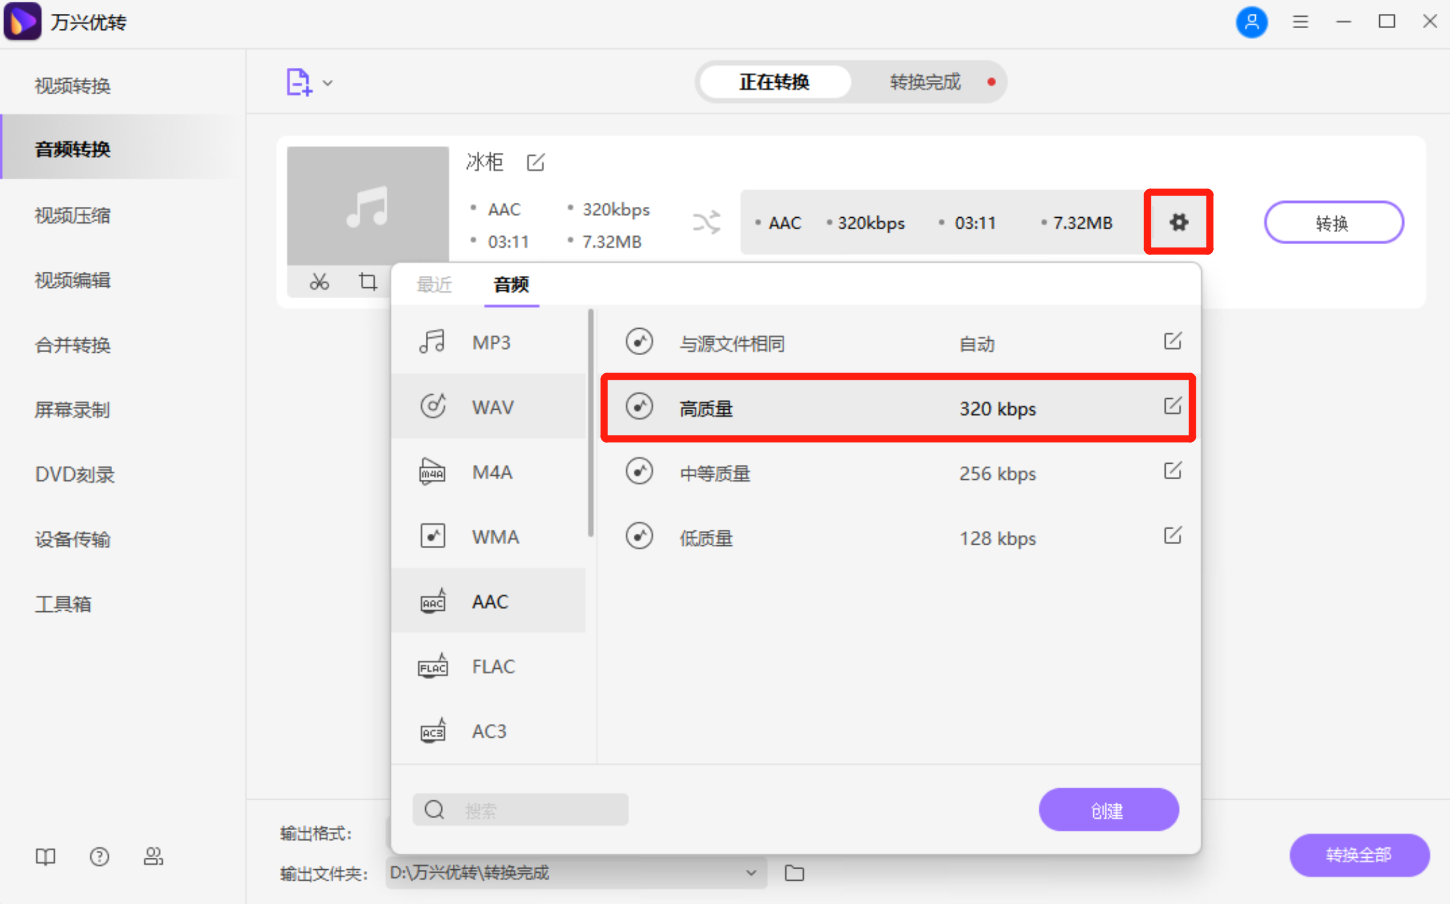Click the add file import icon
This screenshot has width=1450, height=904.
[298, 82]
